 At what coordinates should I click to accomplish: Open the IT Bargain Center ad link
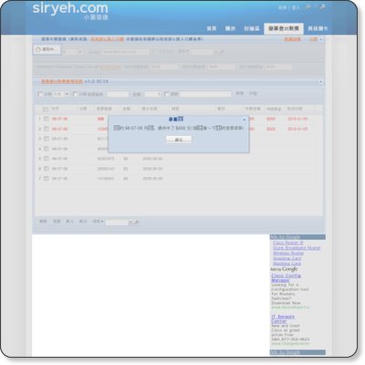pyautogui.click(x=283, y=318)
